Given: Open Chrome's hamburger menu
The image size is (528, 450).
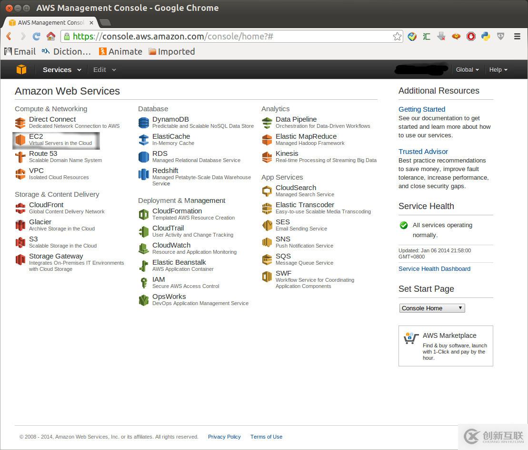Looking at the screenshot, I should pos(517,36).
